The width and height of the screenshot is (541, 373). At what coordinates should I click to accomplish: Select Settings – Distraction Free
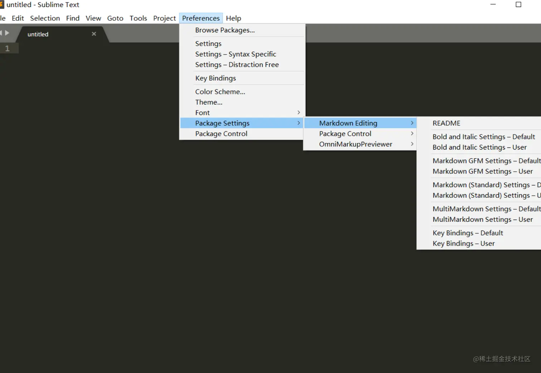pyautogui.click(x=237, y=65)
